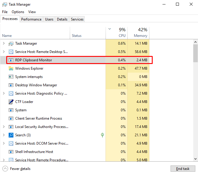Expand Local Security Authority Process group
This screenshot has width=198, height=175.
(4, 127)
